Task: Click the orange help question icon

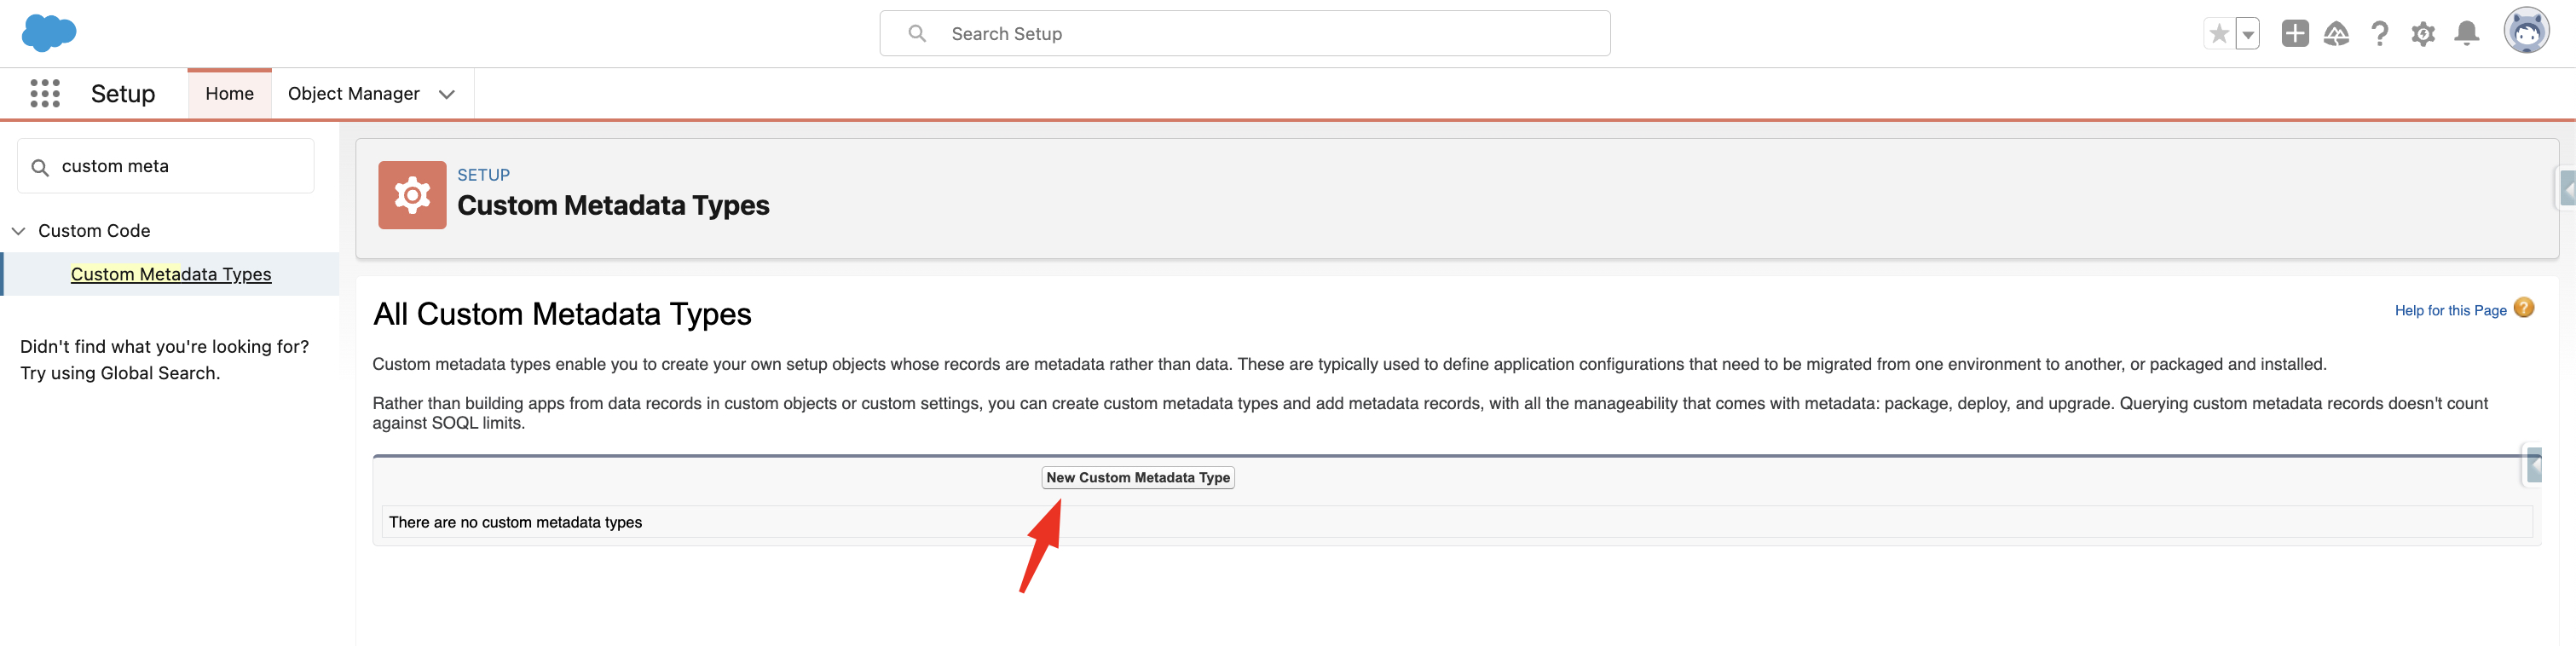Action: (2523, 308)
